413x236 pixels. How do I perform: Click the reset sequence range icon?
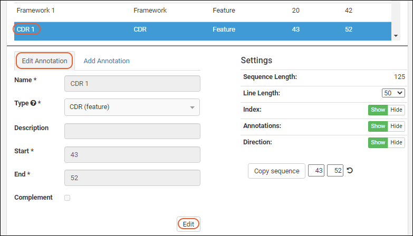tap(350, 171)
